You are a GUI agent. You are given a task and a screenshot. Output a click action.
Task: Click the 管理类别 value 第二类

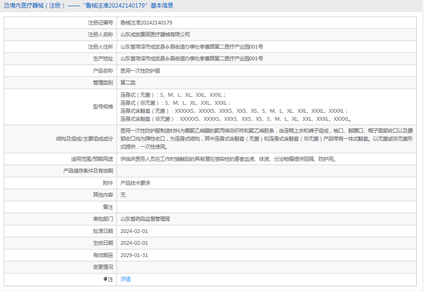[128, 83]
